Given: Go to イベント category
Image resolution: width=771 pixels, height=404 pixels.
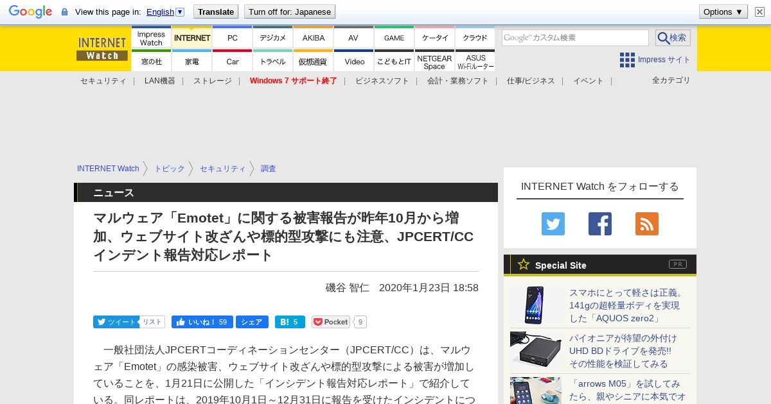Looking at the screenshot, I should 589,81.
